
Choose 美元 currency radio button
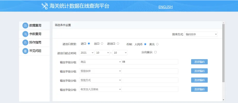[157, 44]
